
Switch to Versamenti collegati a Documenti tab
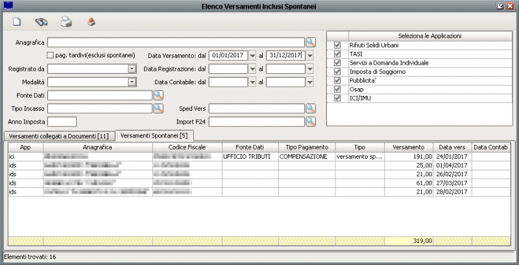pos(58,135)
